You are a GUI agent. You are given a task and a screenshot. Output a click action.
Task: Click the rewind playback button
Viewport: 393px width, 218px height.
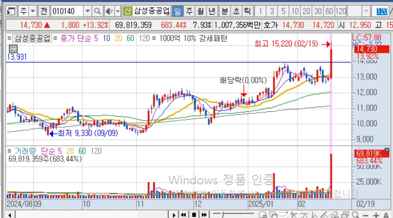[183, 215]
